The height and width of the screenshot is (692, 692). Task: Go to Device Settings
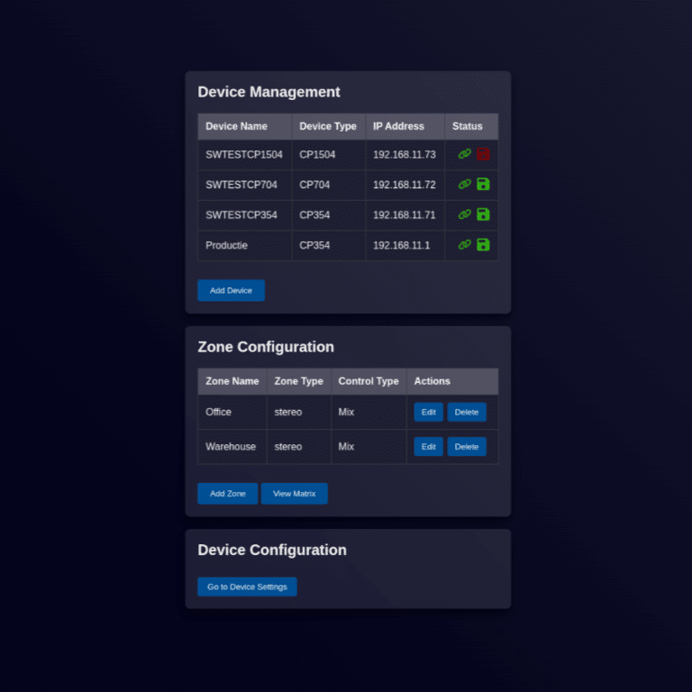[247, 587]
